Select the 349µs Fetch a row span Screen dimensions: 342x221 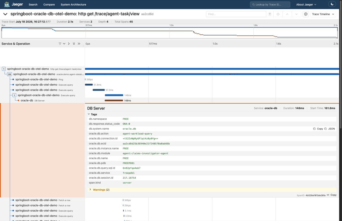pyautogui.click(x=42, y=200)
